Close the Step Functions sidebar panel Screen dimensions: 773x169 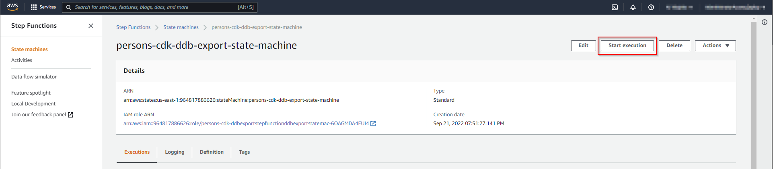coord(91,26)
